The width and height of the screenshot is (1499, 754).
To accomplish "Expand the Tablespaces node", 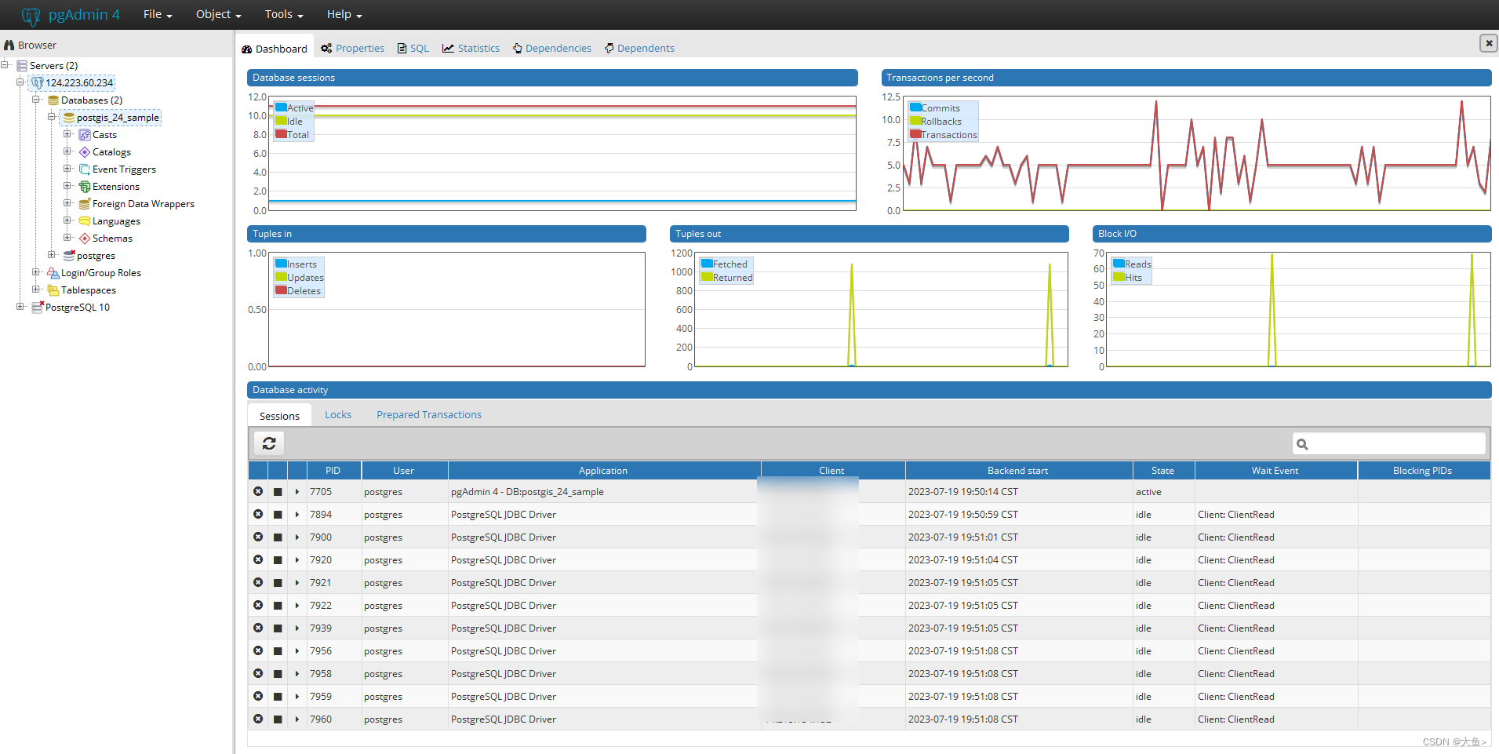I will pyautogui.click(x=36, y=290).
